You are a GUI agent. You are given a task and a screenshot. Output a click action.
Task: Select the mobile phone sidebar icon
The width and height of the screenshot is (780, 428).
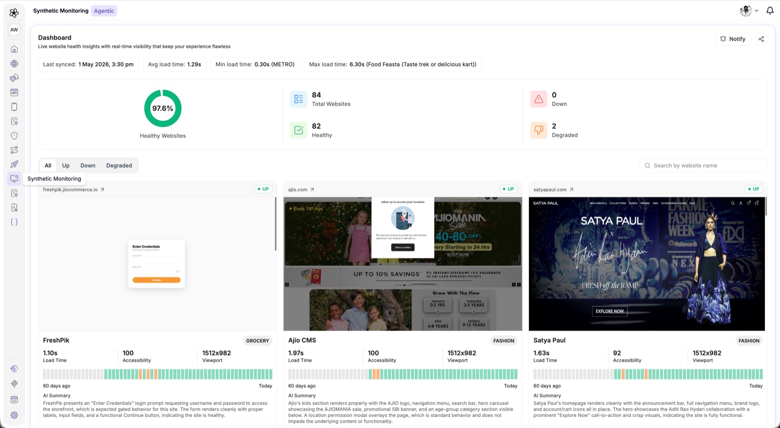point(14,107)
